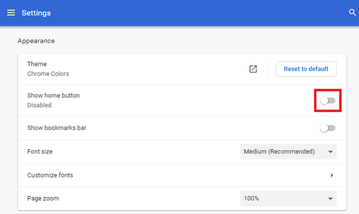Viewport: 359px width, 214px height.
Task: Click the Appearance section heading
Action: pos(36,41)
